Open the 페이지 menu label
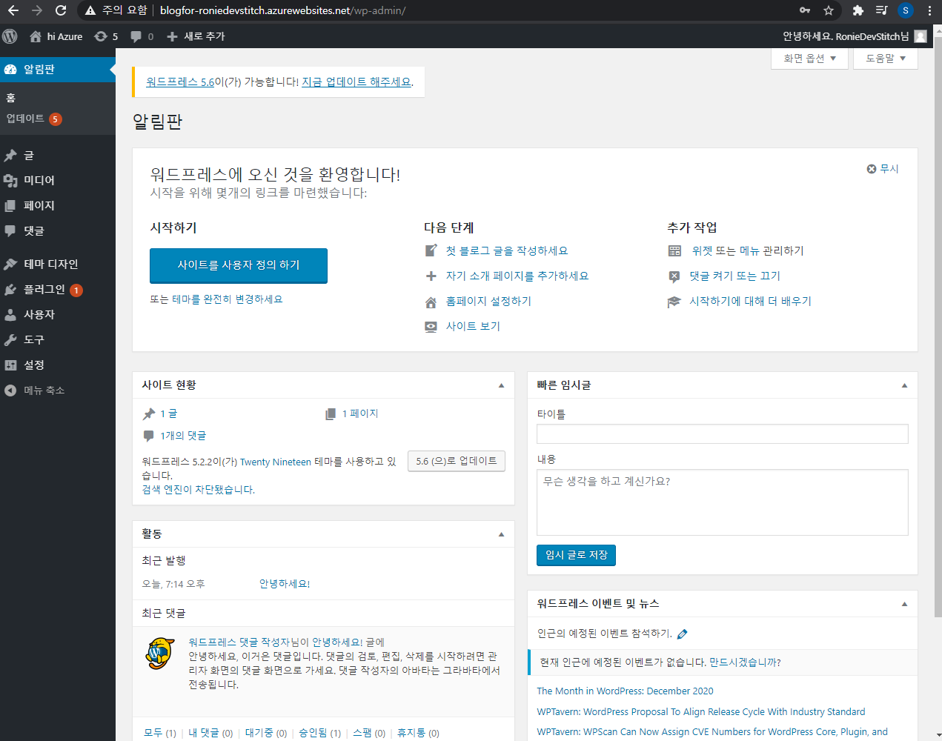942x741 pixels. [x=39, y=205]
